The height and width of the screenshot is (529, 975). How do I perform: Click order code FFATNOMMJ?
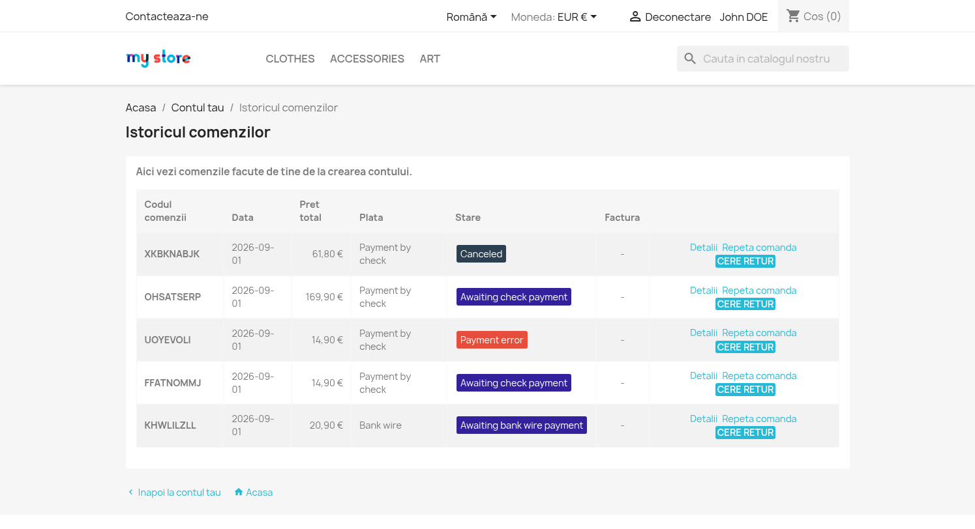pos(173,383)
